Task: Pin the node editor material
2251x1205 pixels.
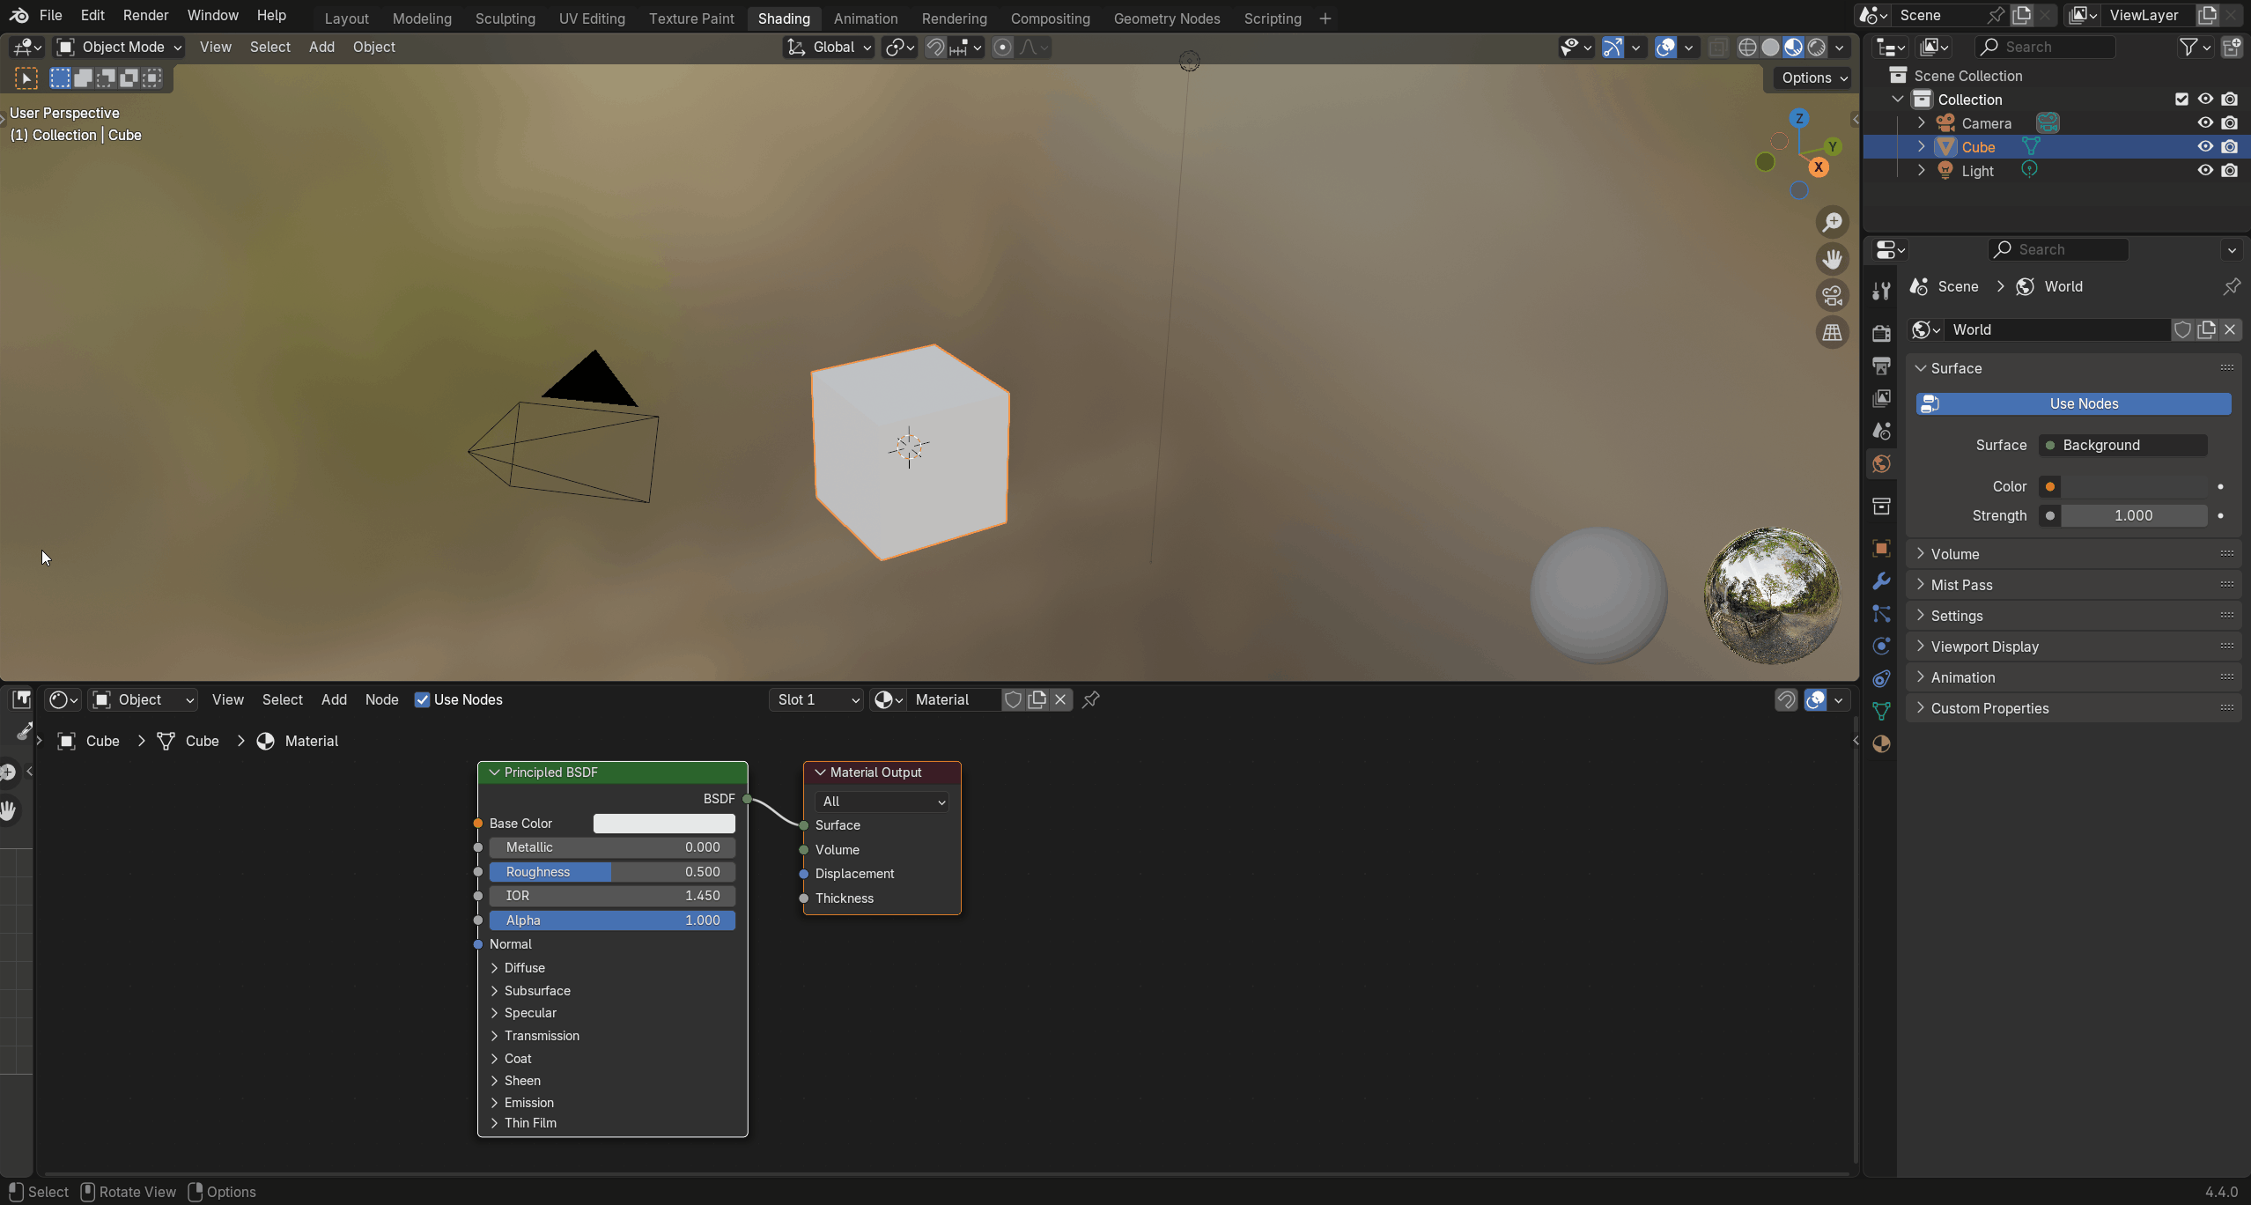Action: point(1090,699)
